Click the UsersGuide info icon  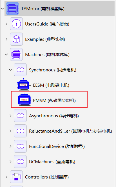(16, 24)
